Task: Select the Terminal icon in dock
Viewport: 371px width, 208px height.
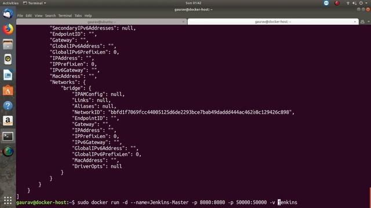Action: [x=8, y=136]
